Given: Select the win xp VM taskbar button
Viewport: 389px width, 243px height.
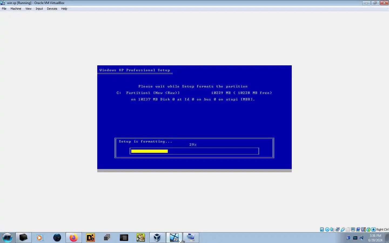Looking at the screenshot, I should (174, 238).
